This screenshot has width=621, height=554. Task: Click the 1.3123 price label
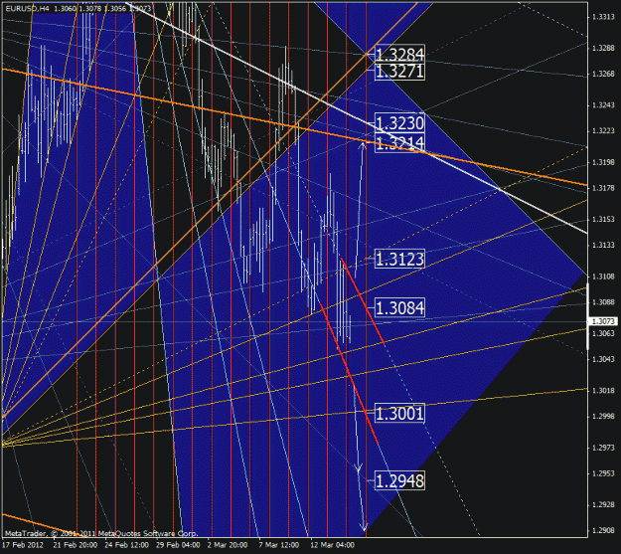pyautogui.click(x=399, y=259)
